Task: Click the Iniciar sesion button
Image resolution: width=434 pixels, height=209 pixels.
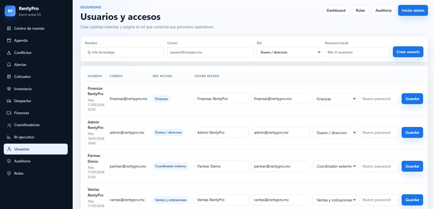Action: point(413,10)
